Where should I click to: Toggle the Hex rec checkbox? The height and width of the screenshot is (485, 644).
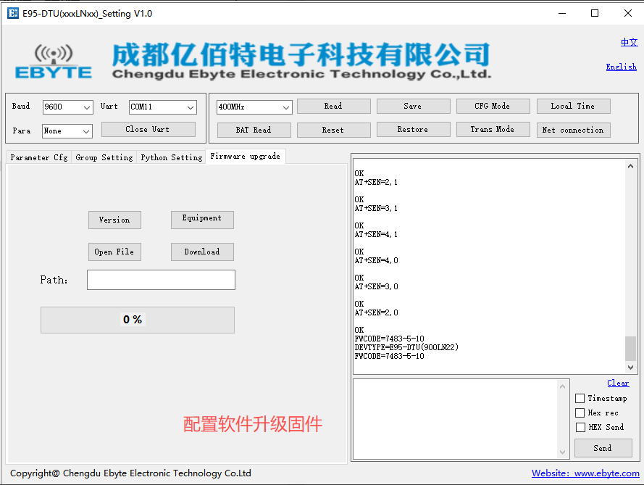(x=580, y=413)
